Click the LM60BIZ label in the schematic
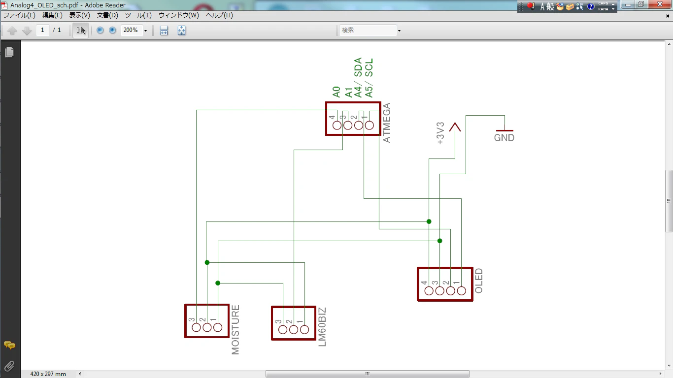673x378 pixels. click(322, 327)
